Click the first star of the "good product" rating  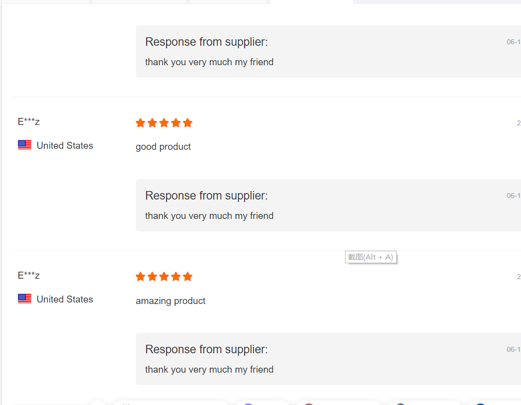click(140, 123)
